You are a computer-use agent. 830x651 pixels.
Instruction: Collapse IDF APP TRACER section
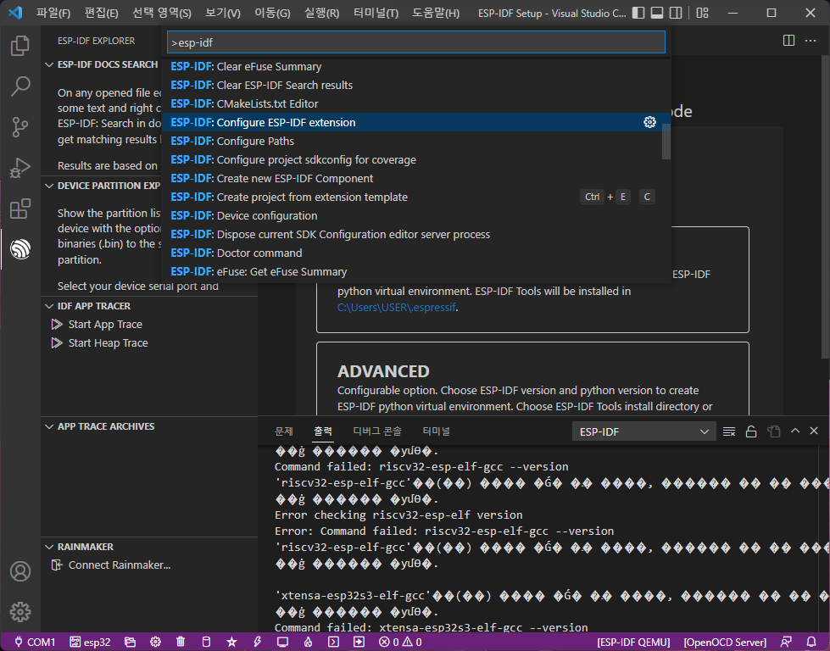coord(49,307)
